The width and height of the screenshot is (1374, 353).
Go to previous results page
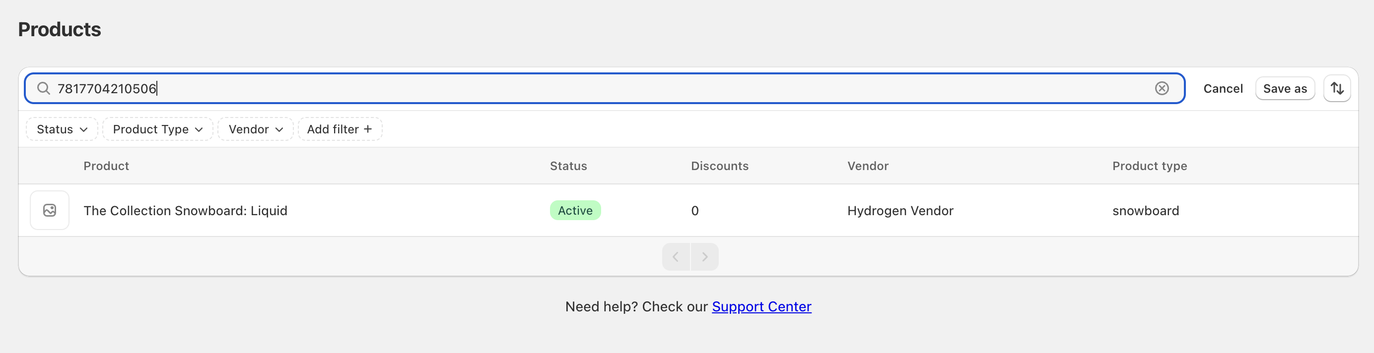(x=675, y=257)
